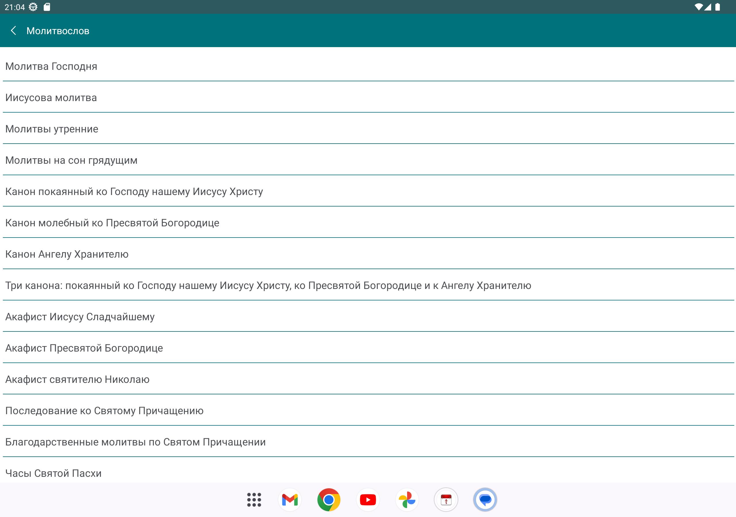Select Канон покаянный ко Господу entry
This screenshot has height=517, width=736.
(134, 192)
